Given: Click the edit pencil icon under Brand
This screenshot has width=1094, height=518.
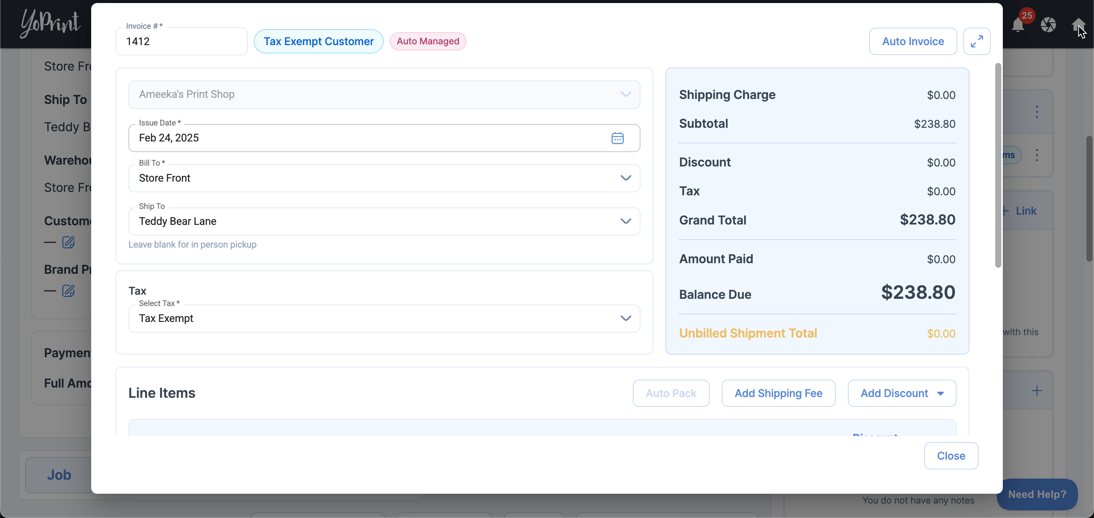Looking at the screenshot, I should 68,290.
